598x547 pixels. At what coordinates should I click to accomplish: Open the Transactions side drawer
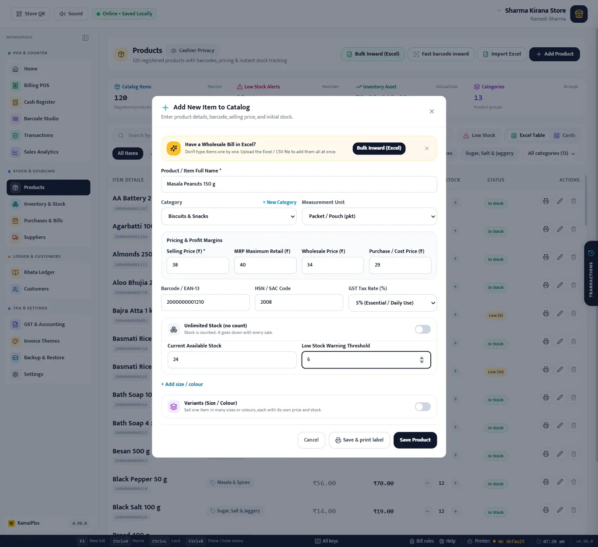pyautogui.click(x=591, y=273)
